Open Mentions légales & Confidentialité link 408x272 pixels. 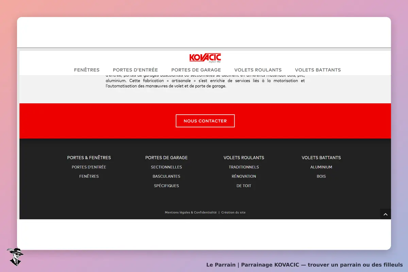click(x=191, y=213)
